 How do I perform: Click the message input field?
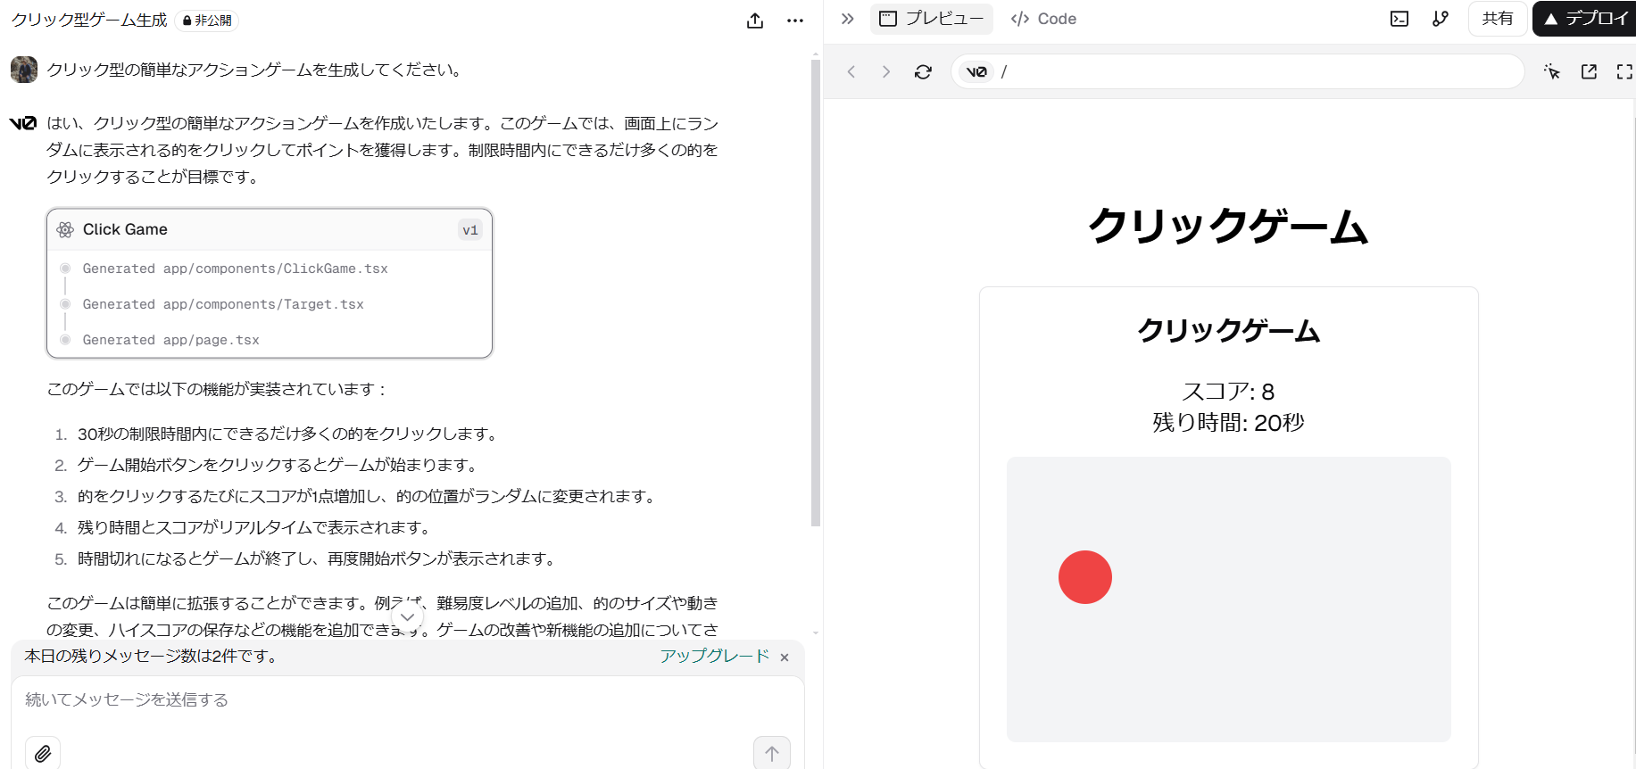pyautogui.click(x=408, y=700)
